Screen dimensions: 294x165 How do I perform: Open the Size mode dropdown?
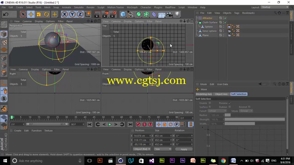[x=162, y=149]
